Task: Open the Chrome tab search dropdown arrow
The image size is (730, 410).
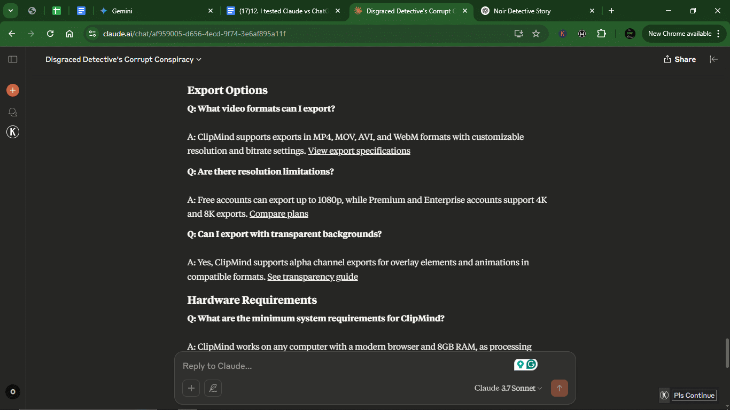Action: click(x=10, y=11)
